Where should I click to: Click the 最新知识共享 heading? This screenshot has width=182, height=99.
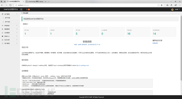click(157, 40)
